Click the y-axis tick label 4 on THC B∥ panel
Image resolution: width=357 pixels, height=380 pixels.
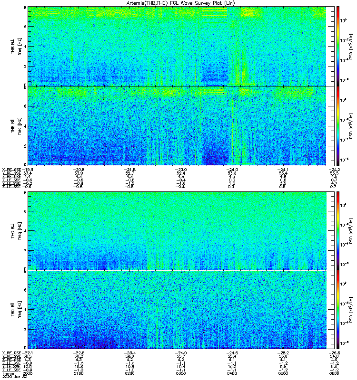click(25, 310)
